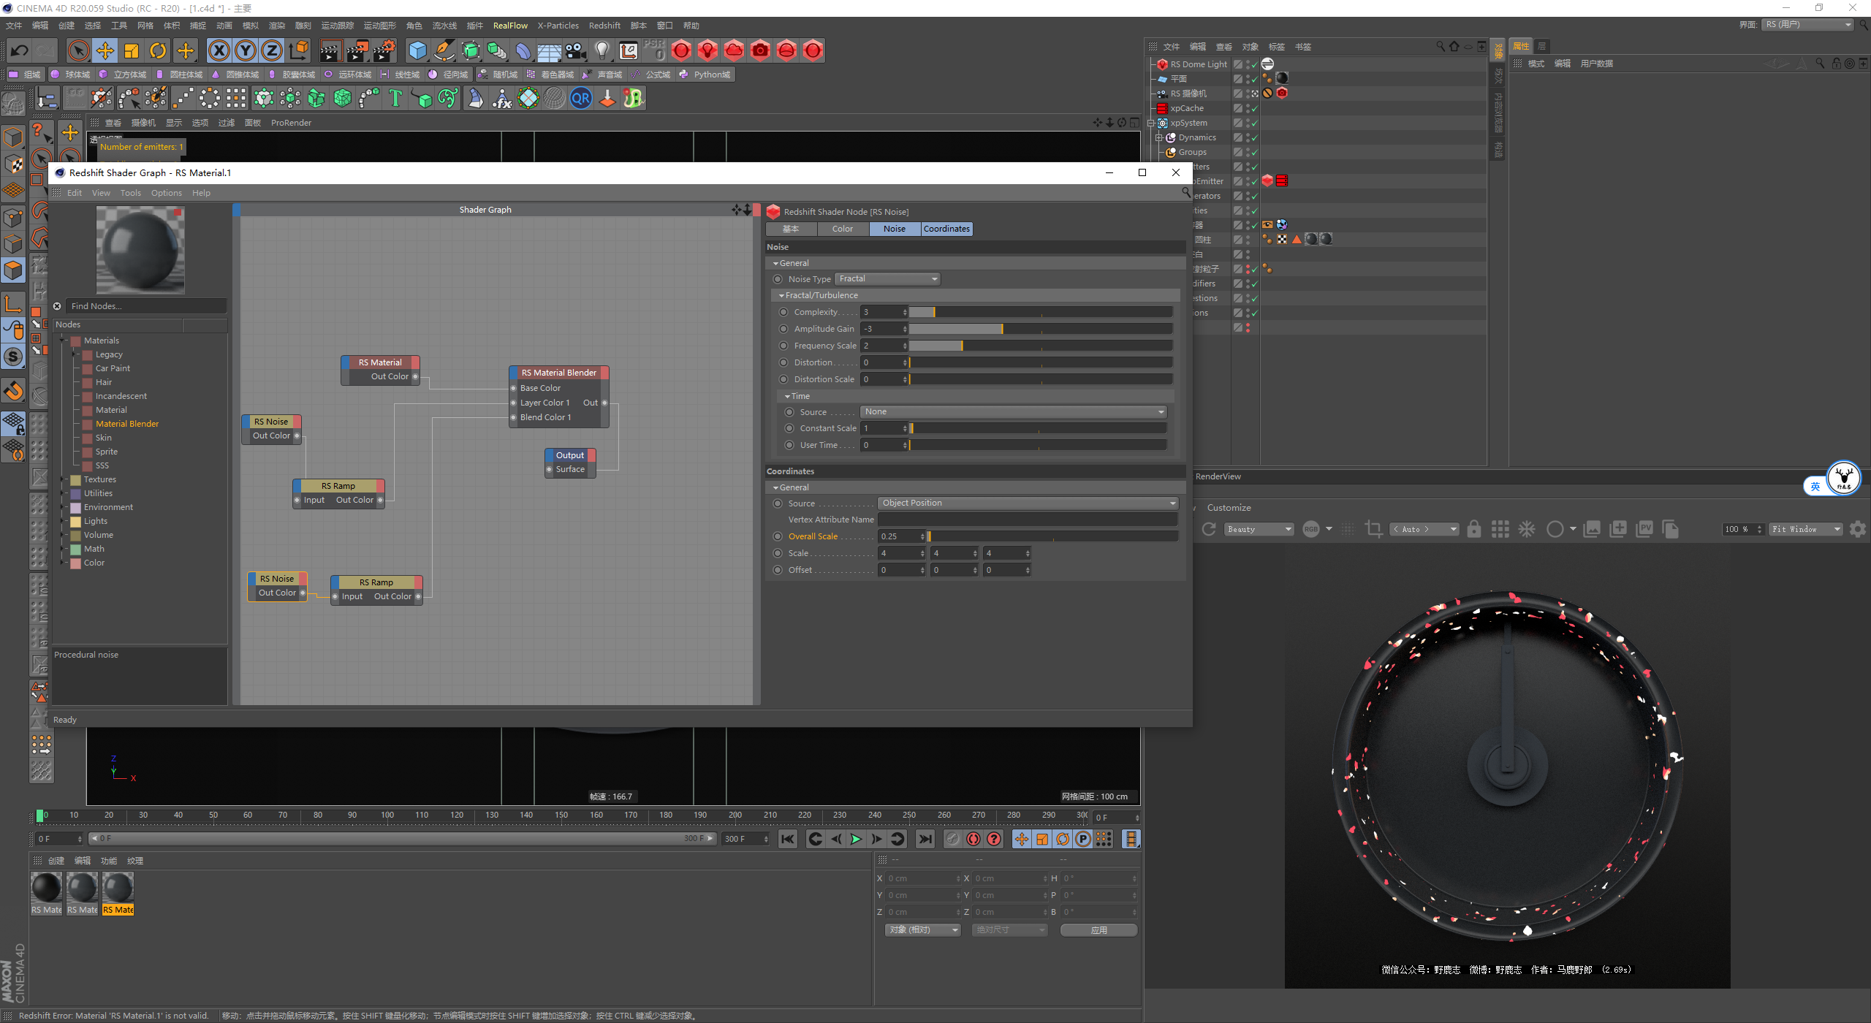1871x1023 pixels.
Task: Toggle the X axis lock icon
Action: [219, 50]
